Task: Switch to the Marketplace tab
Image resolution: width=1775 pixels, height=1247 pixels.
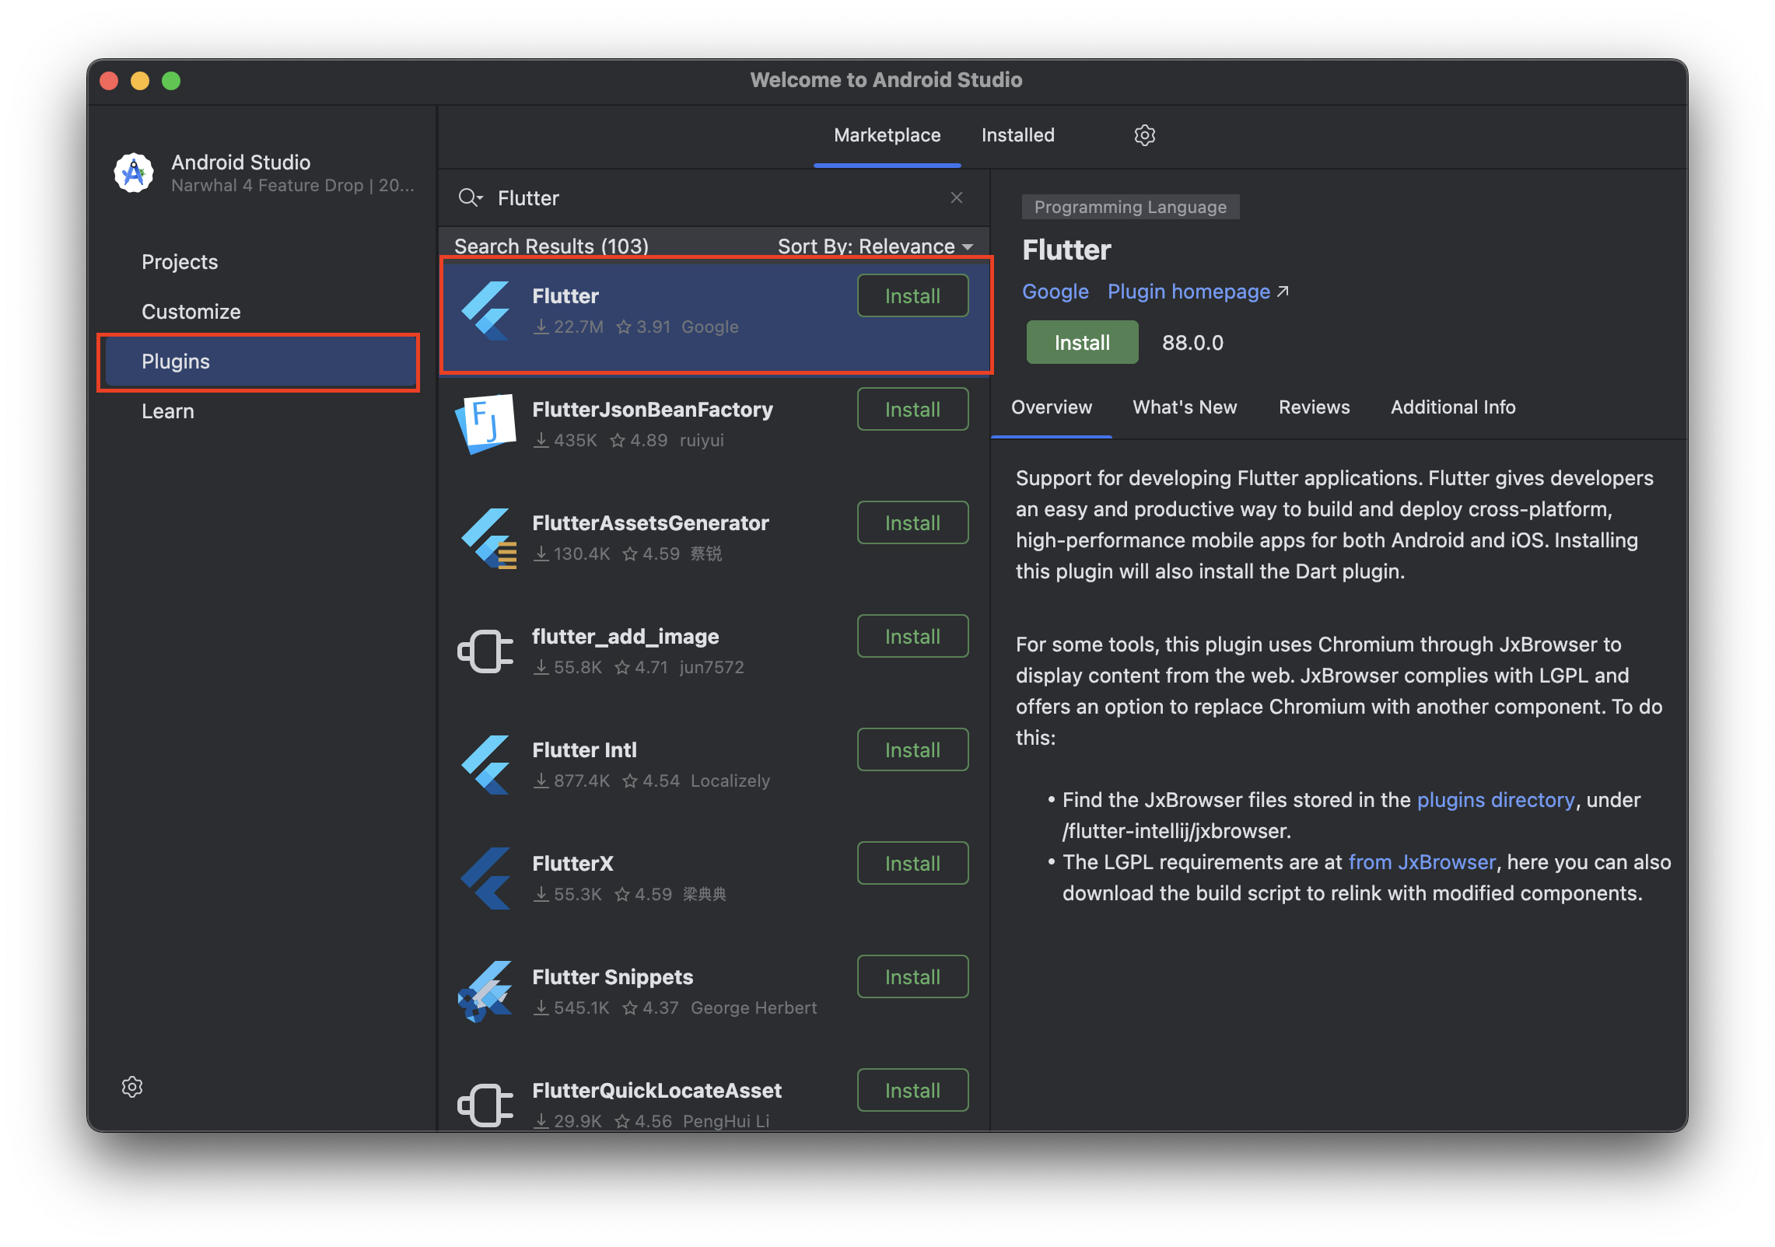Action: [x=887, y=135]
